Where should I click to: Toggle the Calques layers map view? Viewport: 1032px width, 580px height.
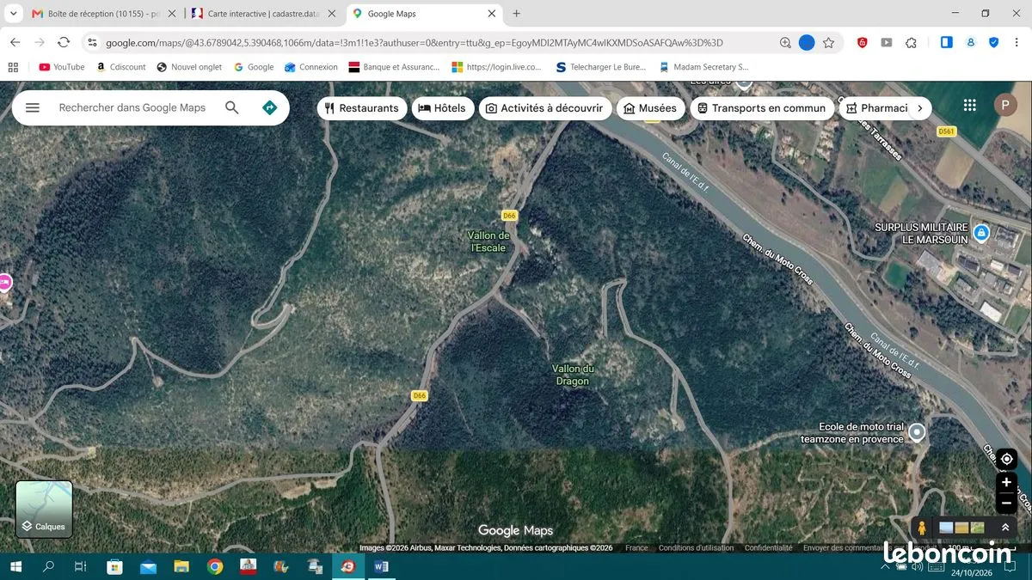[x=44, y=510]
